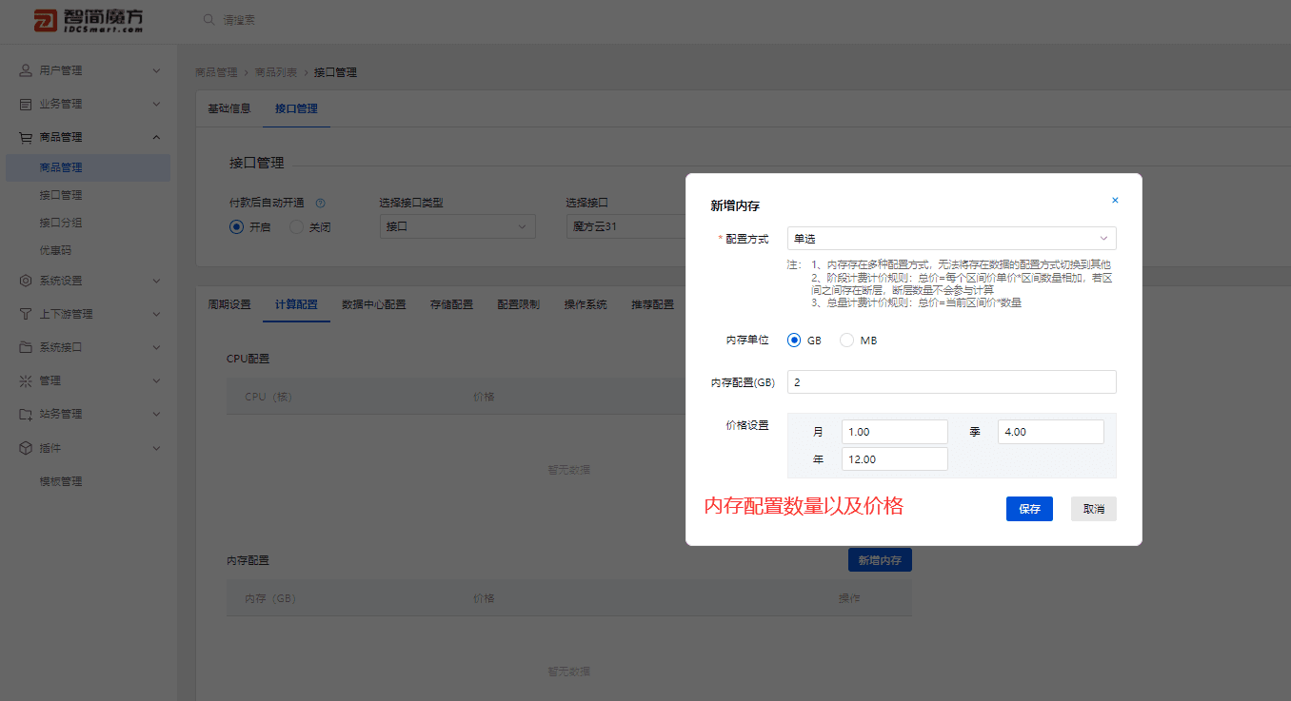
Task: Open the 选择接口类型 dropdown
Action: coord(457,226)
